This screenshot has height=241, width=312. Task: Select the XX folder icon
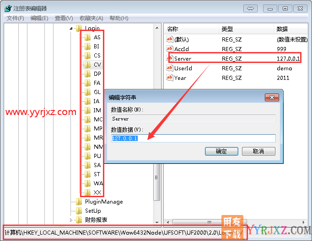[87, 192]
